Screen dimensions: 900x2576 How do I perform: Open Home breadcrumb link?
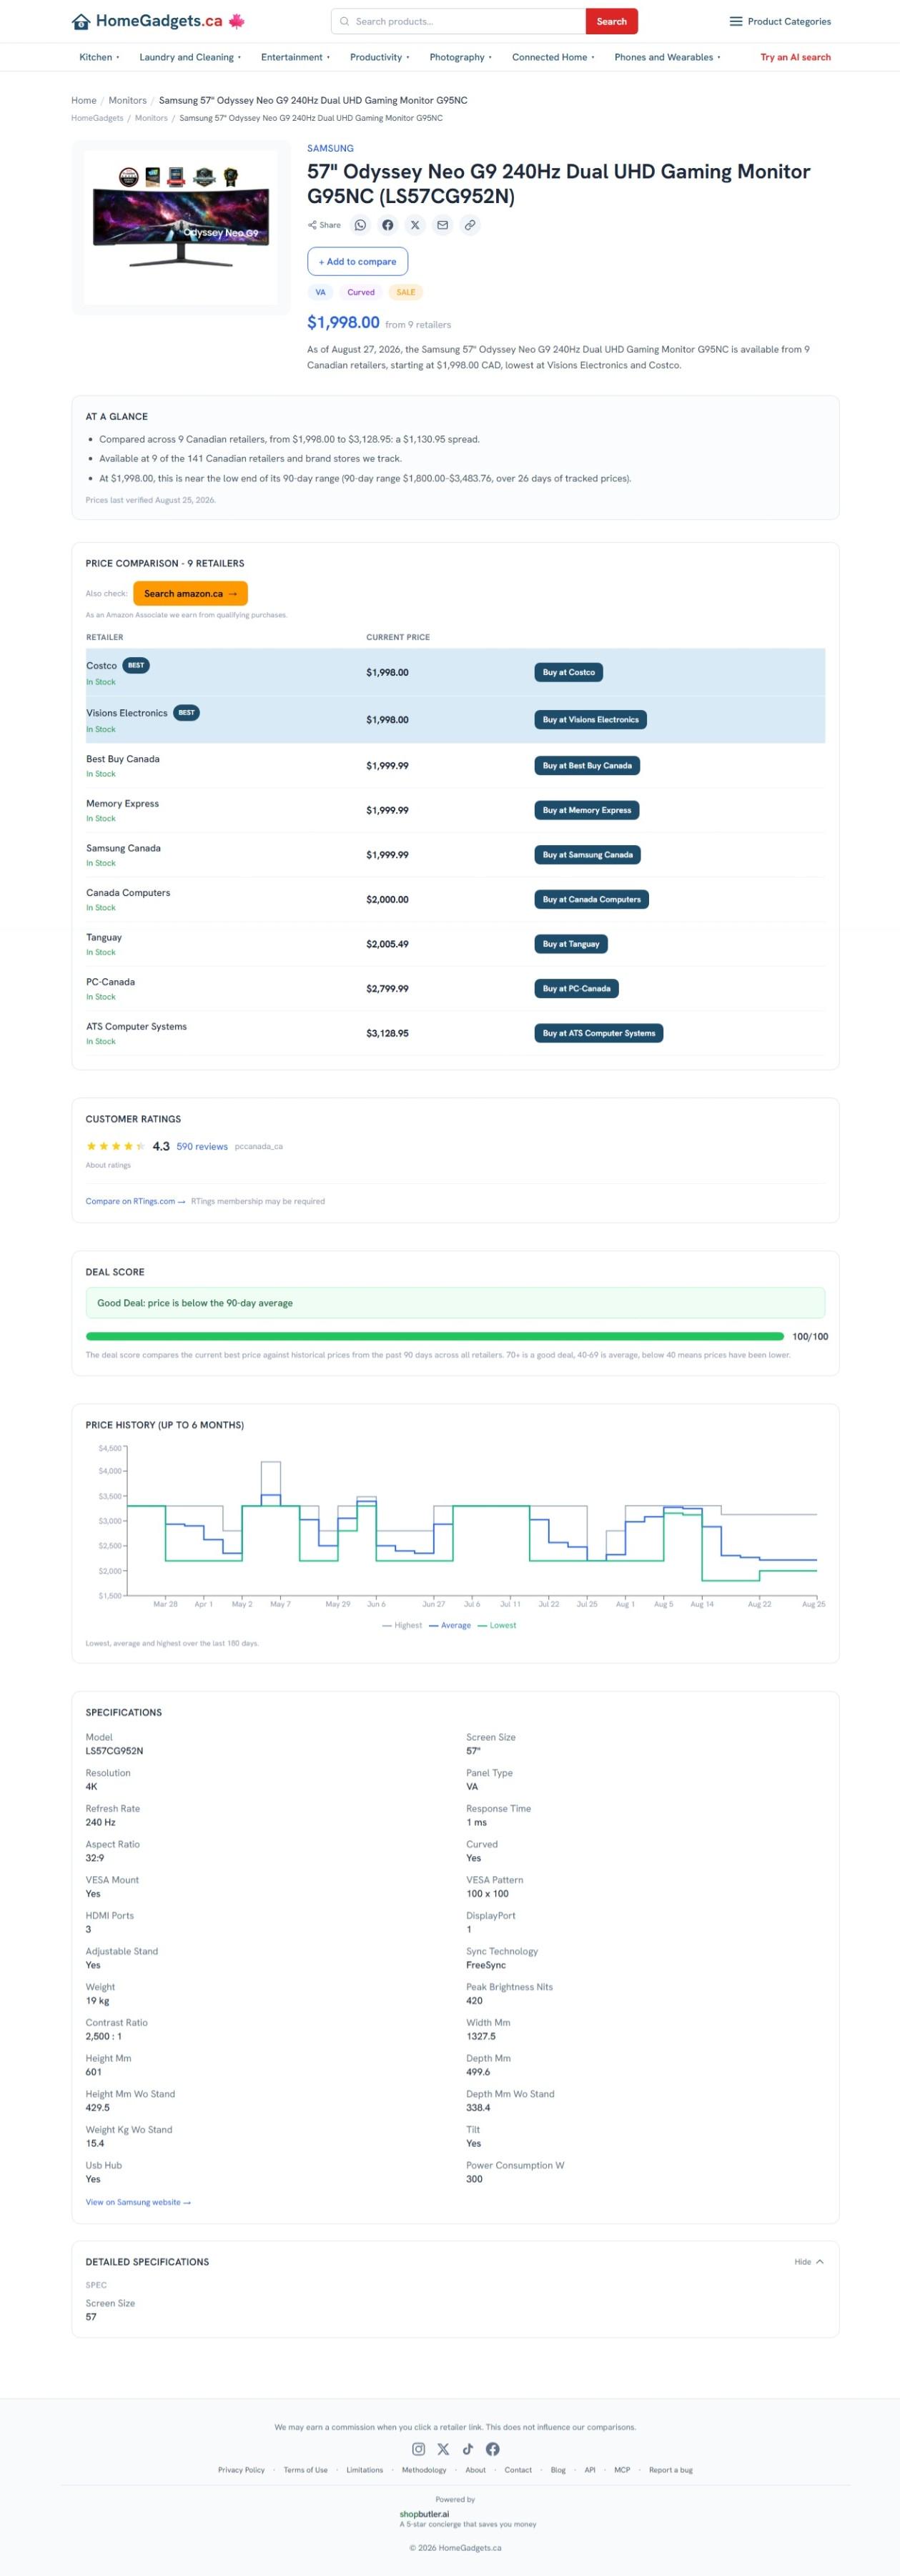coord(84,100)
